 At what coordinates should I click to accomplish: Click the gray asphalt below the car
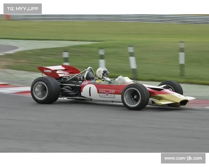[x=104, y=129]
